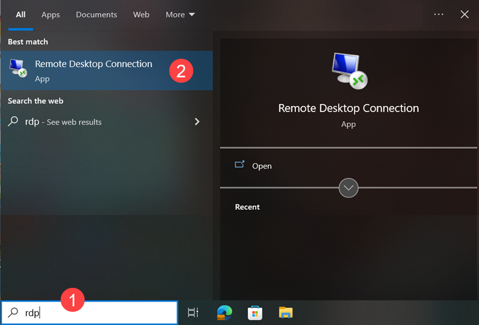Open the three-dot options menu
This screenshot has height=325, width=479.
click(439, 14)
